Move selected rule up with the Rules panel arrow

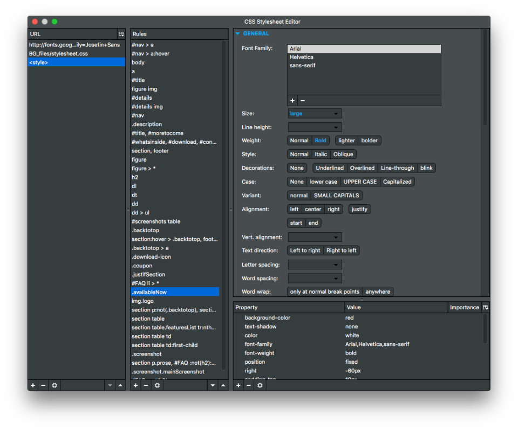(223, 385)
